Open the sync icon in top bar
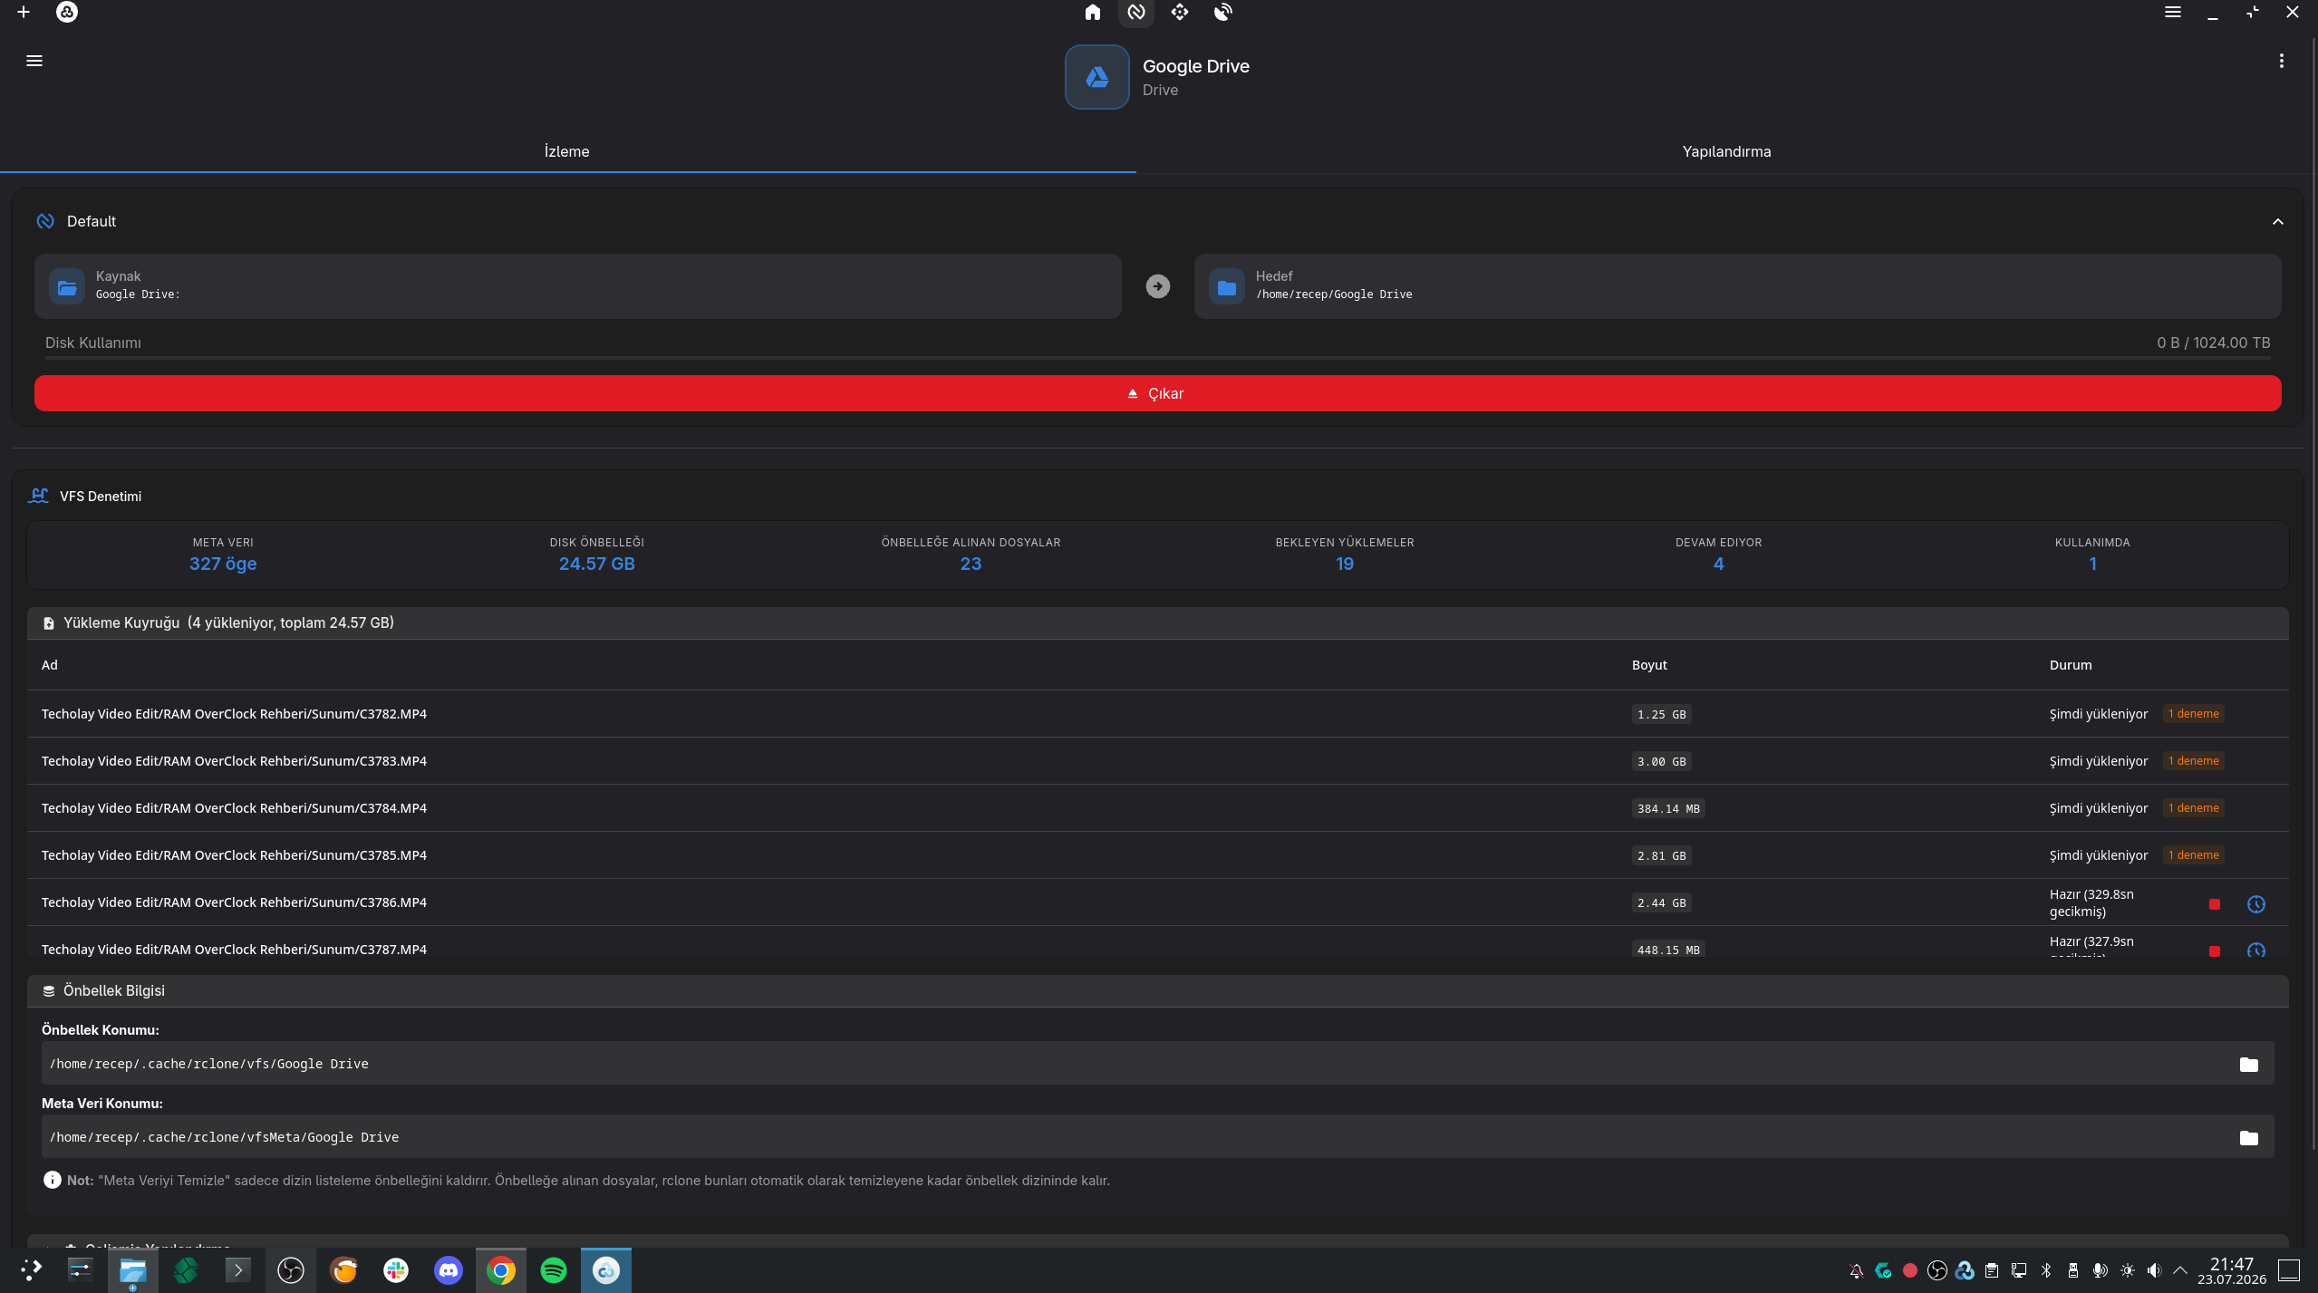Screen dimensions: 2318x1293 tap(1180, 13)
